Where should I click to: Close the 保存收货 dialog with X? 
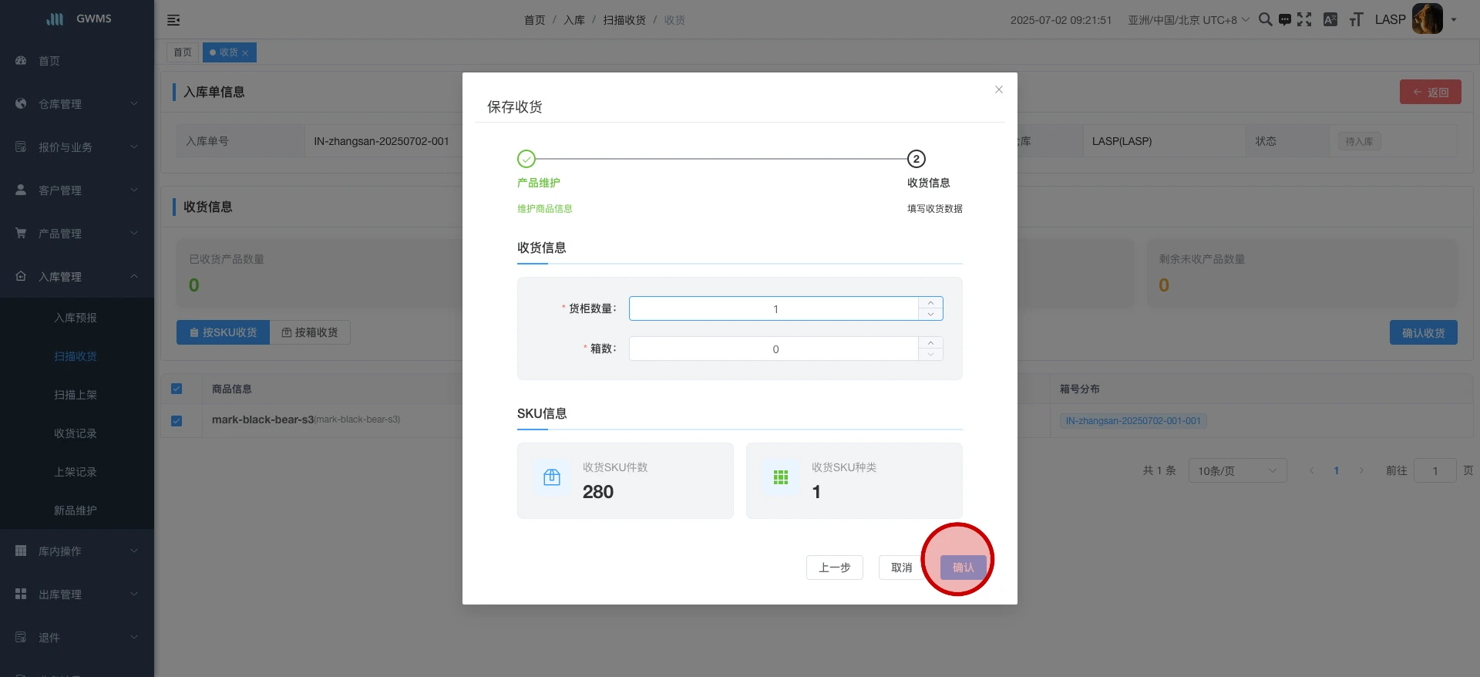998,89
